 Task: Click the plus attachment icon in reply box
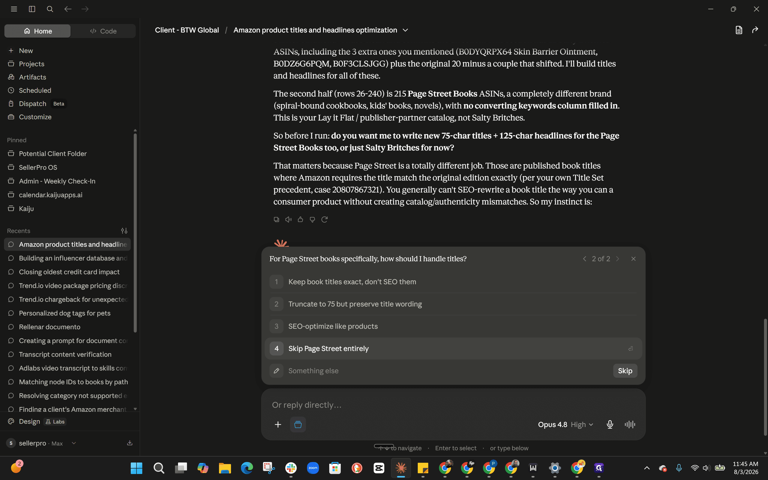(278, 424)
